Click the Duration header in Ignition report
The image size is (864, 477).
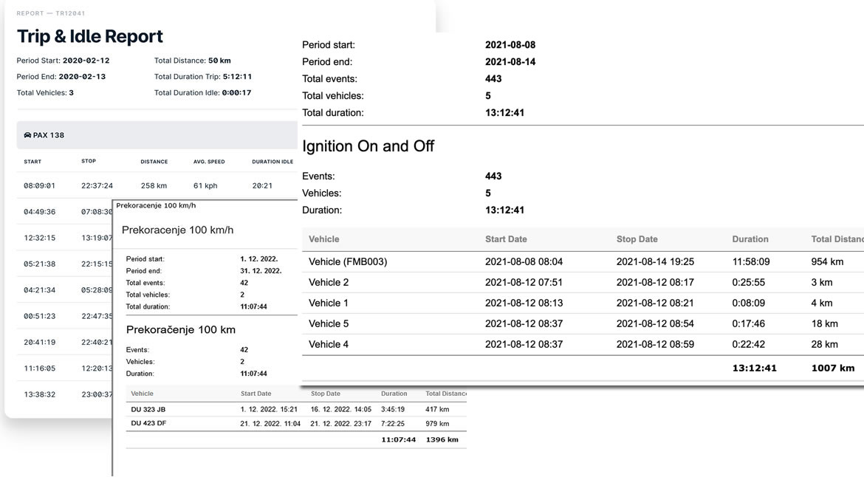point(750,239)
